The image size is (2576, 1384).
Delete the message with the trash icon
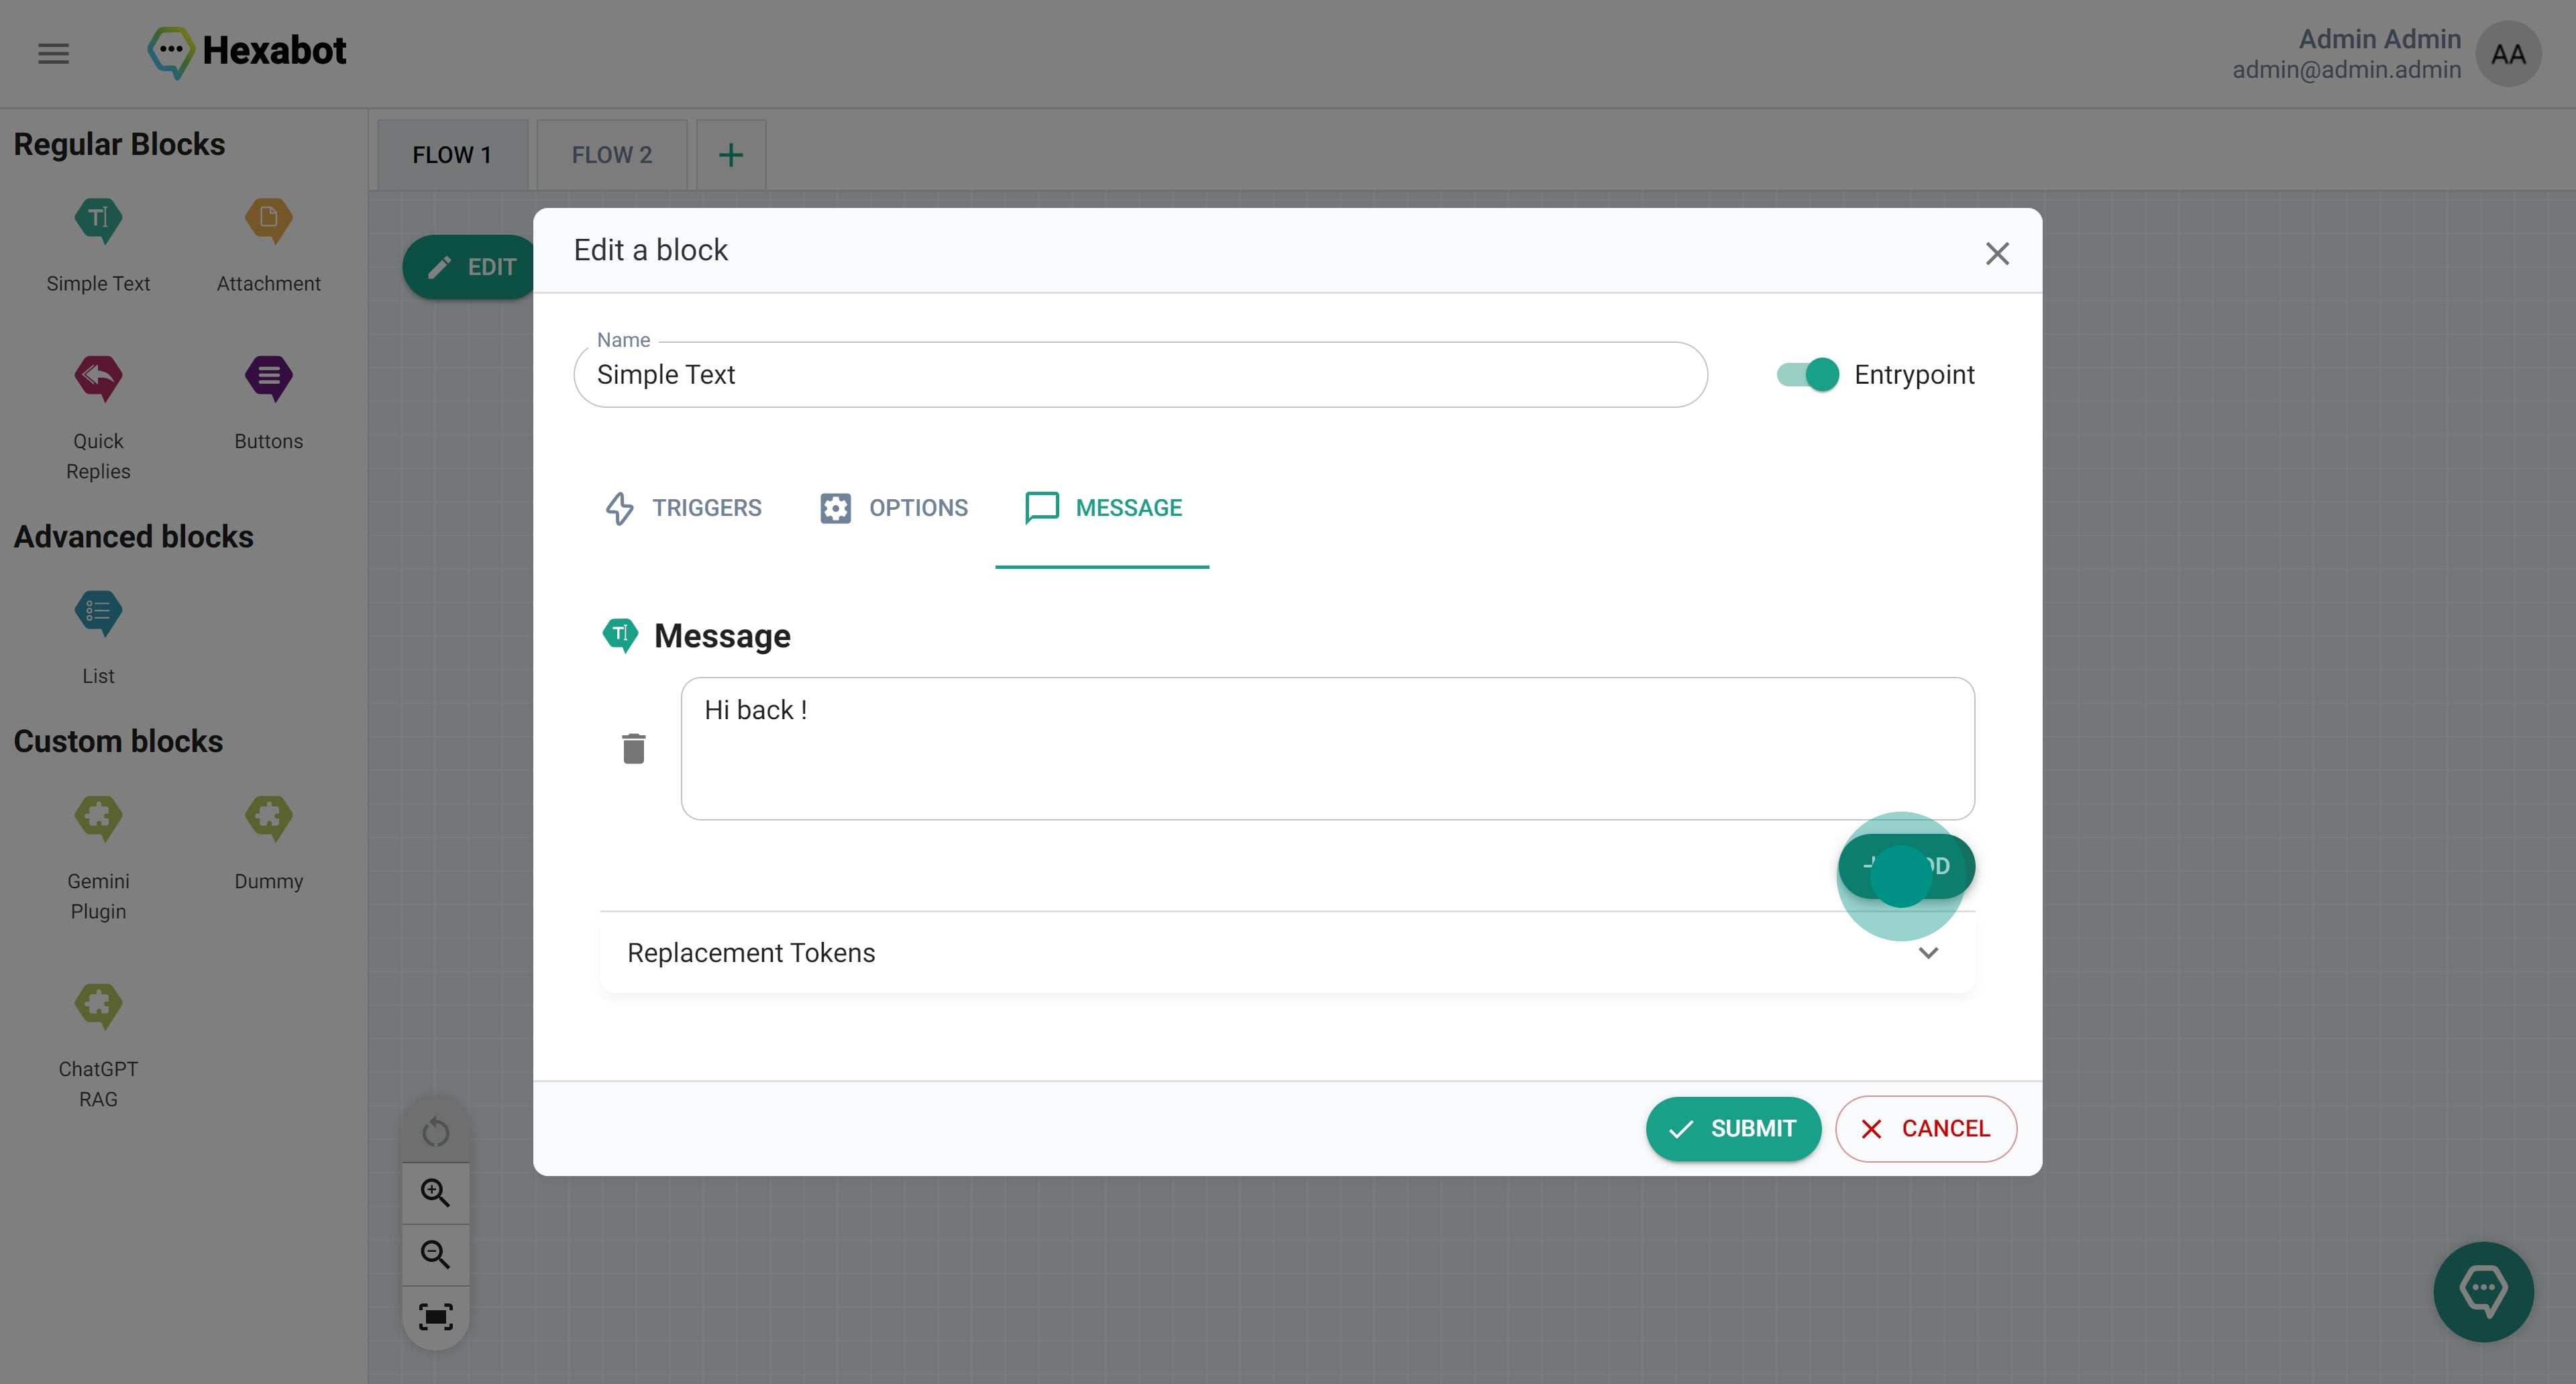tap(633, 748)
